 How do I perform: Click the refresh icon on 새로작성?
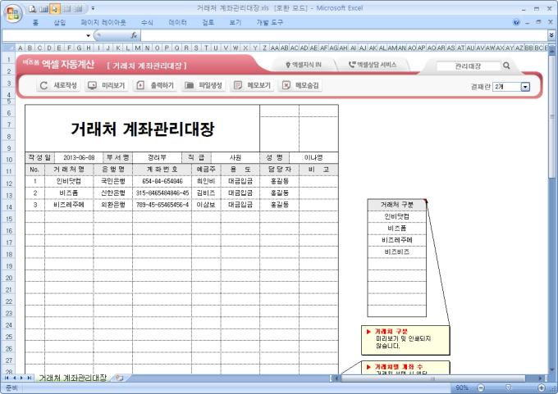click(x=43, y=85)
